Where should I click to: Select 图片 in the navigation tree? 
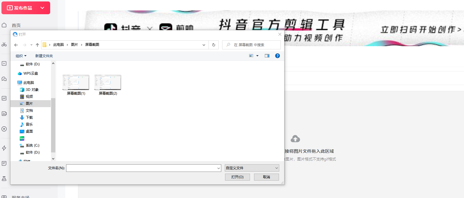point(30,103)
